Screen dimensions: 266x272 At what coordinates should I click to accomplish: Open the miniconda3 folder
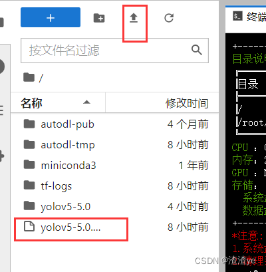pyautogui.click(x=114, y=166)
